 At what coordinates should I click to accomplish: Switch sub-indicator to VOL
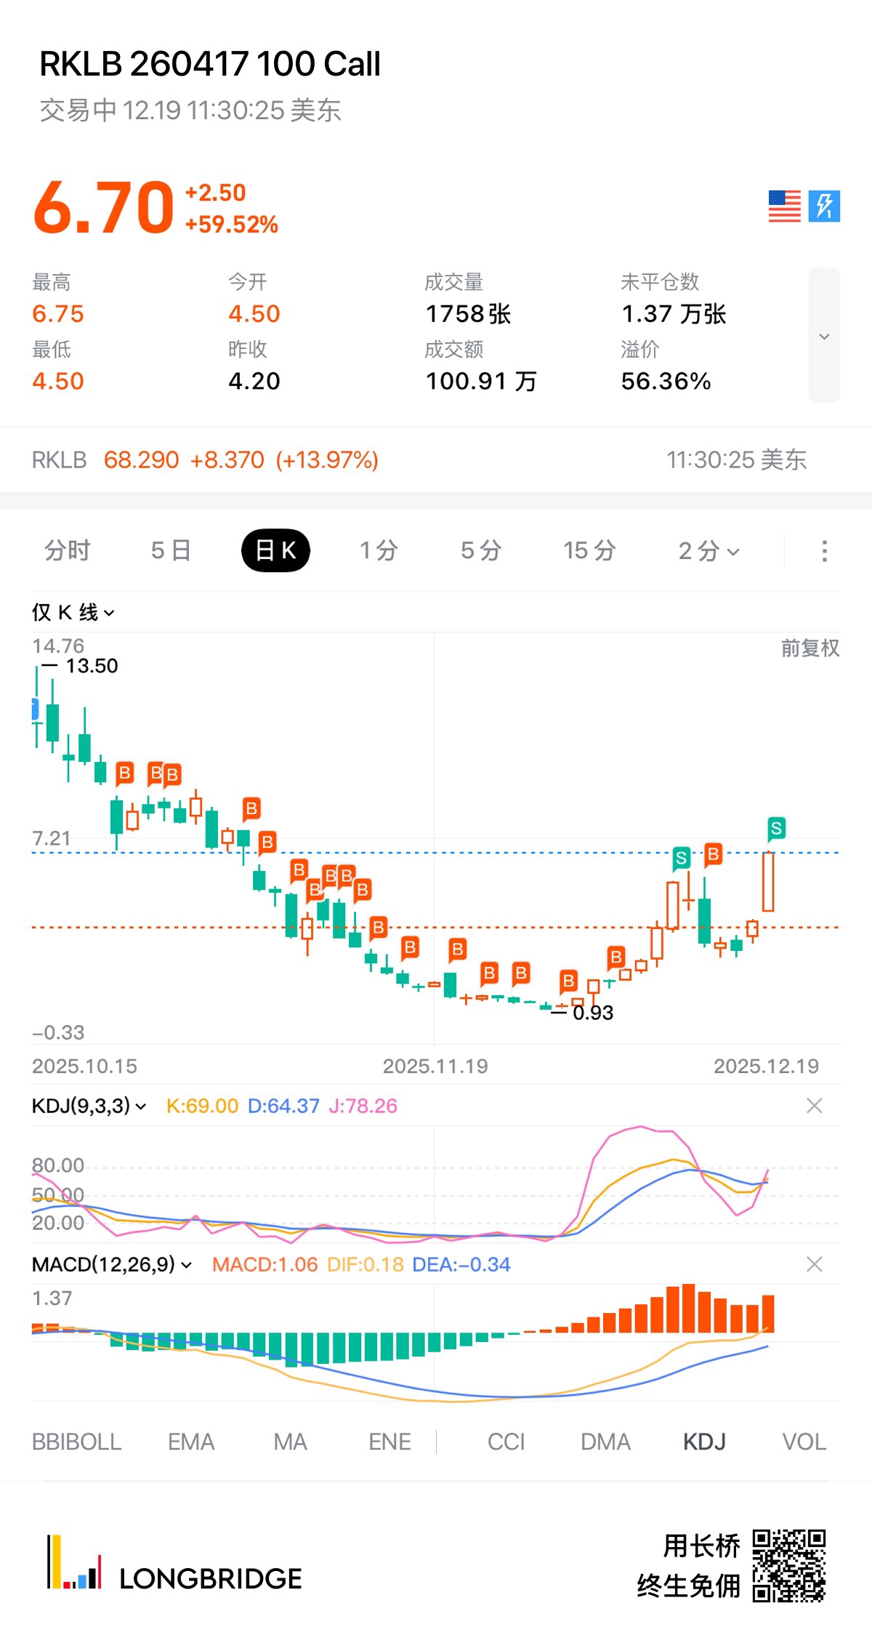coord(804,1442)
